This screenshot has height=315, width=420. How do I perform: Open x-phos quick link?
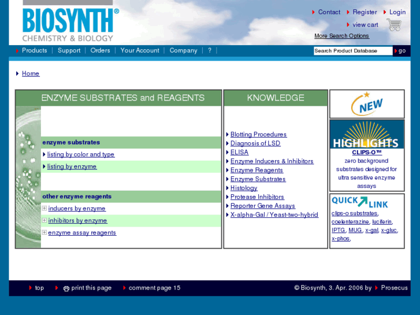tap(340, 238)
